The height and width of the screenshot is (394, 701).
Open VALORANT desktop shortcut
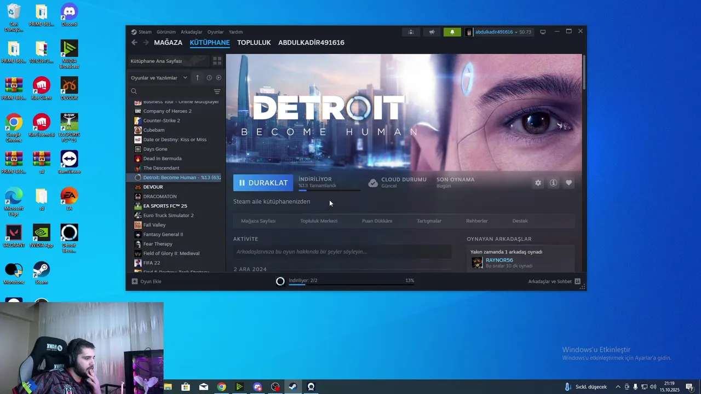pyautogui.click(x=14, y=236)
